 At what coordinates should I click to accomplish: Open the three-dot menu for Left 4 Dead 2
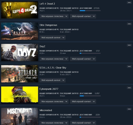coord(129,3)
